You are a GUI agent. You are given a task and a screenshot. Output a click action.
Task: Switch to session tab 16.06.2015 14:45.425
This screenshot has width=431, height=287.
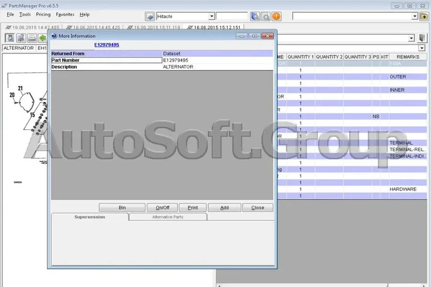[93, 27]
